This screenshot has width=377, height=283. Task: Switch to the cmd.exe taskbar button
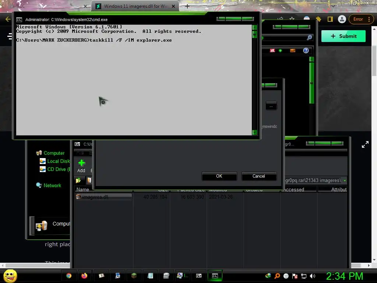215,276
